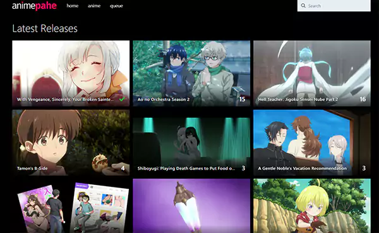Click Shiboyugi: Playing Death Games title
The height and width of the screenshot is (233, 379).
tap(186, 168)
